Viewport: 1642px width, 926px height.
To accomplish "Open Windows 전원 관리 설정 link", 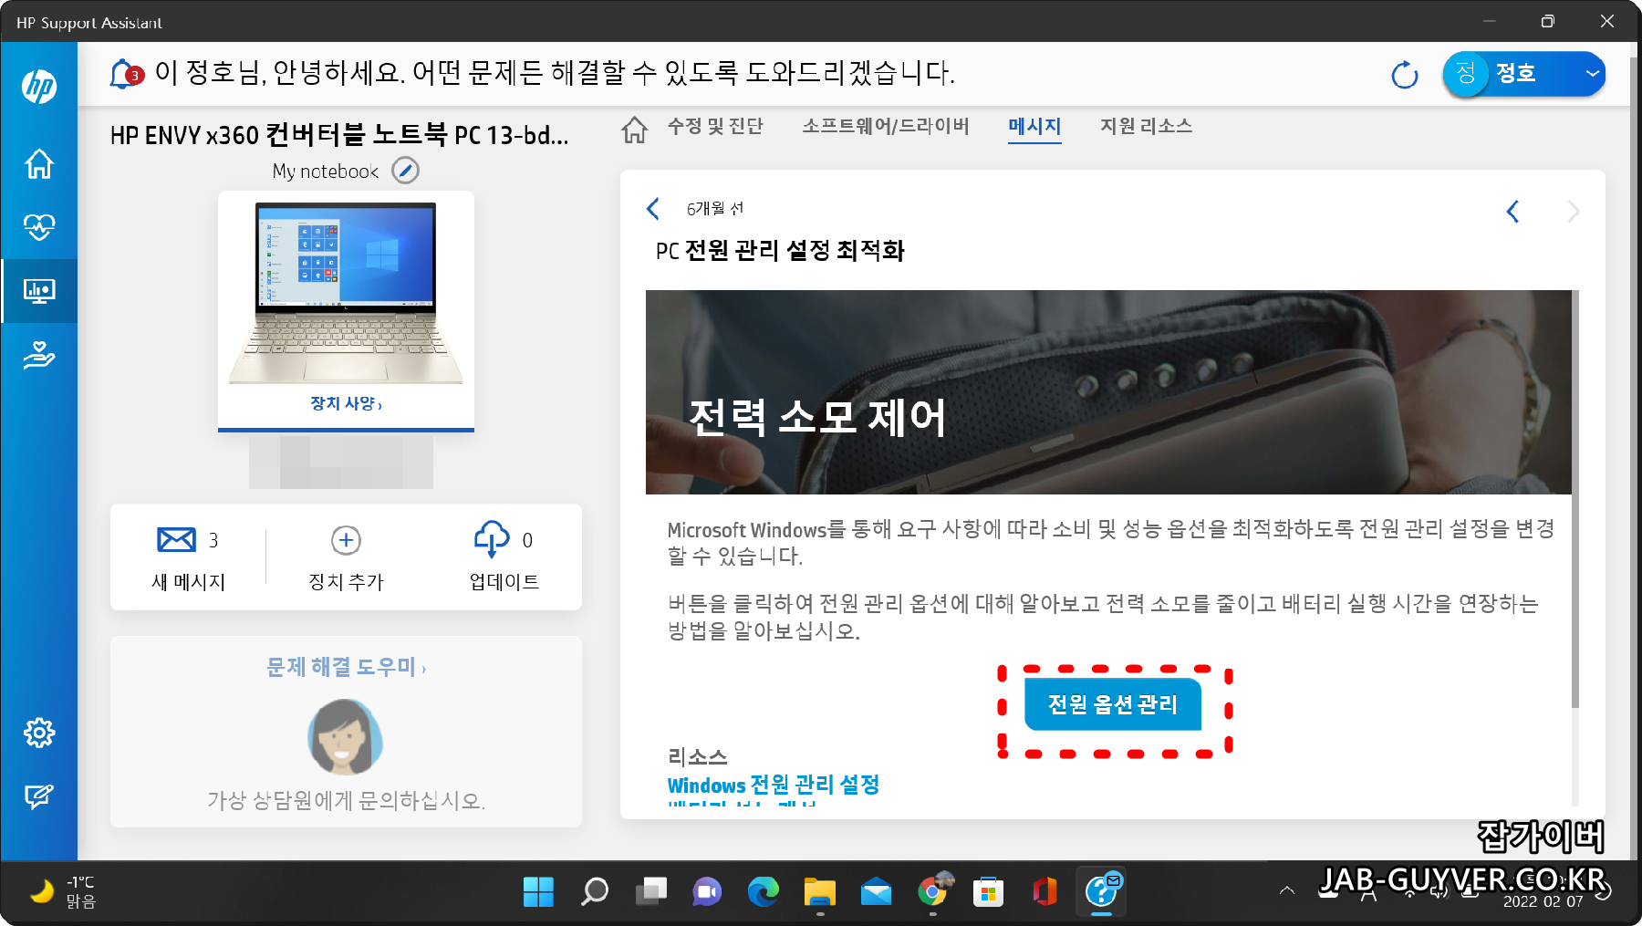I will (774, 785).
